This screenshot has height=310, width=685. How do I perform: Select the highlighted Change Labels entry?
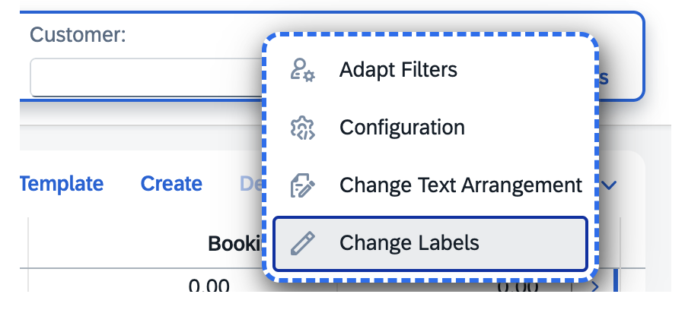point(430,243)
